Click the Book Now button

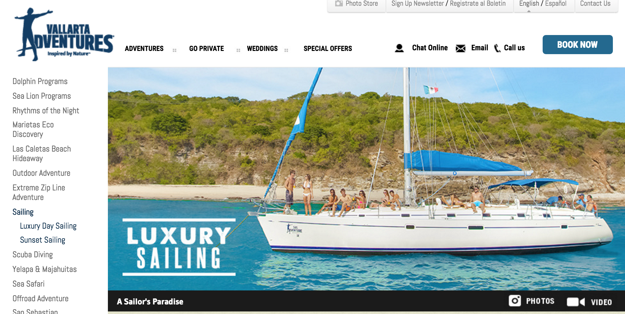coord(577,45)
